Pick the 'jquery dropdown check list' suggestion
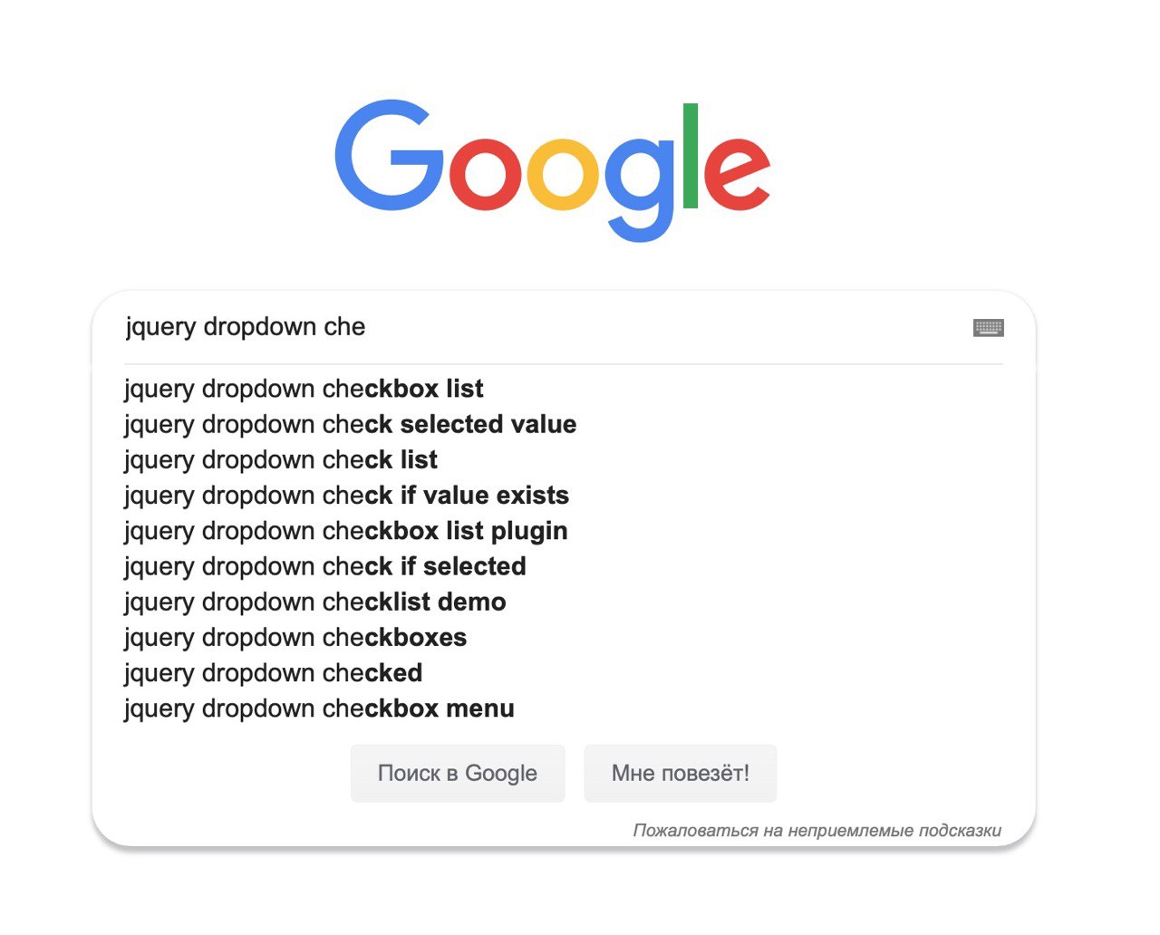 click(x=281, y=459)
